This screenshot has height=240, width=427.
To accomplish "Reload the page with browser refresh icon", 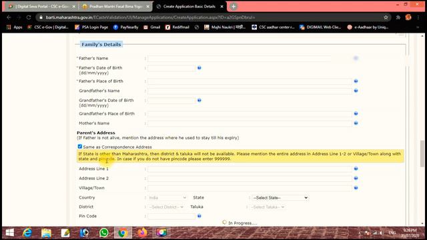I will (x=29, y=17).
